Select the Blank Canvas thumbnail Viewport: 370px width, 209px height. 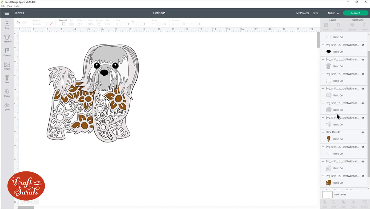327,195
